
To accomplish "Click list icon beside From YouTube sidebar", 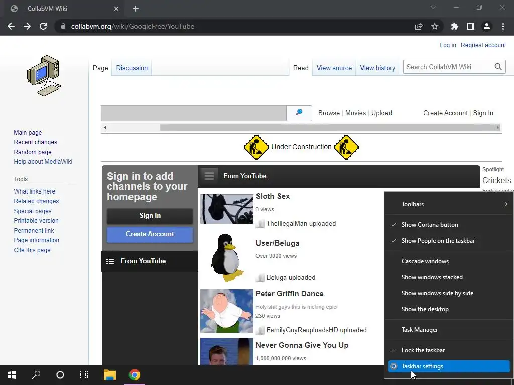I will pyautogui.click(x=110, y=261).
